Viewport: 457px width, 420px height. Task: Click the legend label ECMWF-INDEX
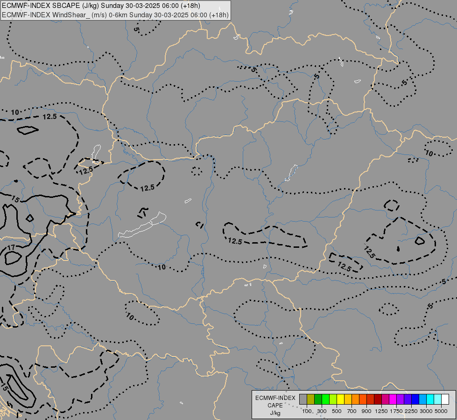[275, 398]
